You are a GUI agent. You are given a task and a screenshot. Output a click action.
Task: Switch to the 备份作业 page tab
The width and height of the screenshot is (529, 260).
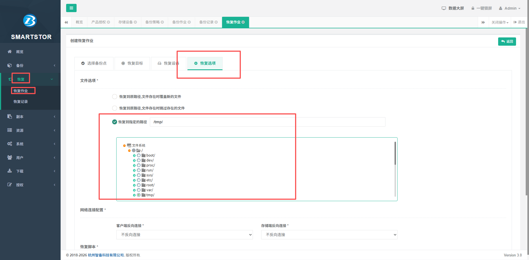click(179, 22)
